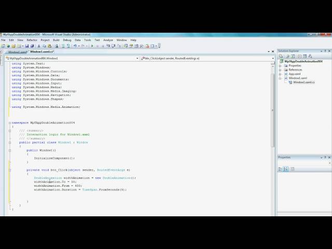Image resolution: width=332 pixels, height=249 pixels.
Task: Click the Toolbox auto-hidden side tab
Action: pyautogui.click(x=1, y=57)
